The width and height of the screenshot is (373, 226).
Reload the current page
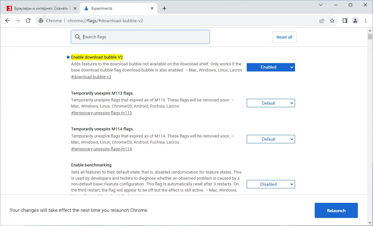click(28, 21)
